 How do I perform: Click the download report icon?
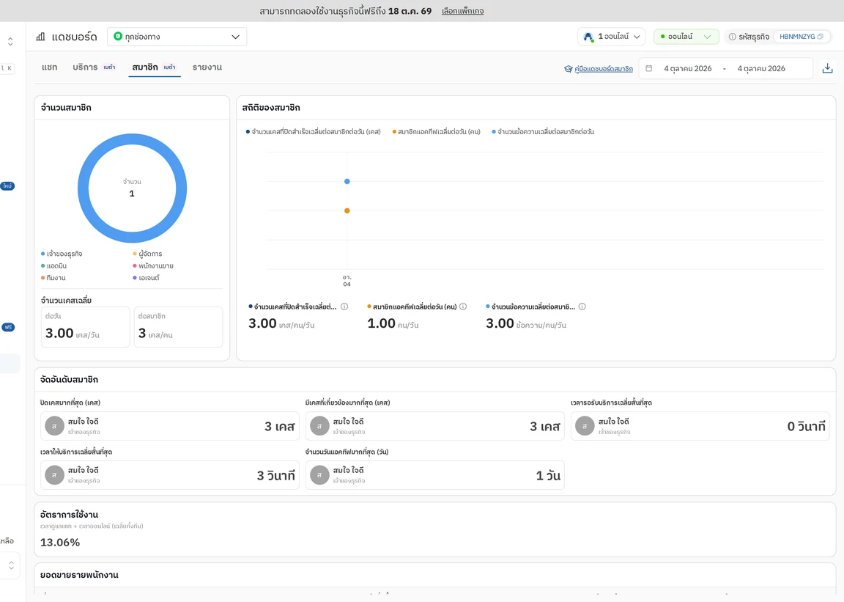coord(827,68)
